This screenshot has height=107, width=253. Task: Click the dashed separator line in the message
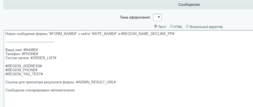30,42
